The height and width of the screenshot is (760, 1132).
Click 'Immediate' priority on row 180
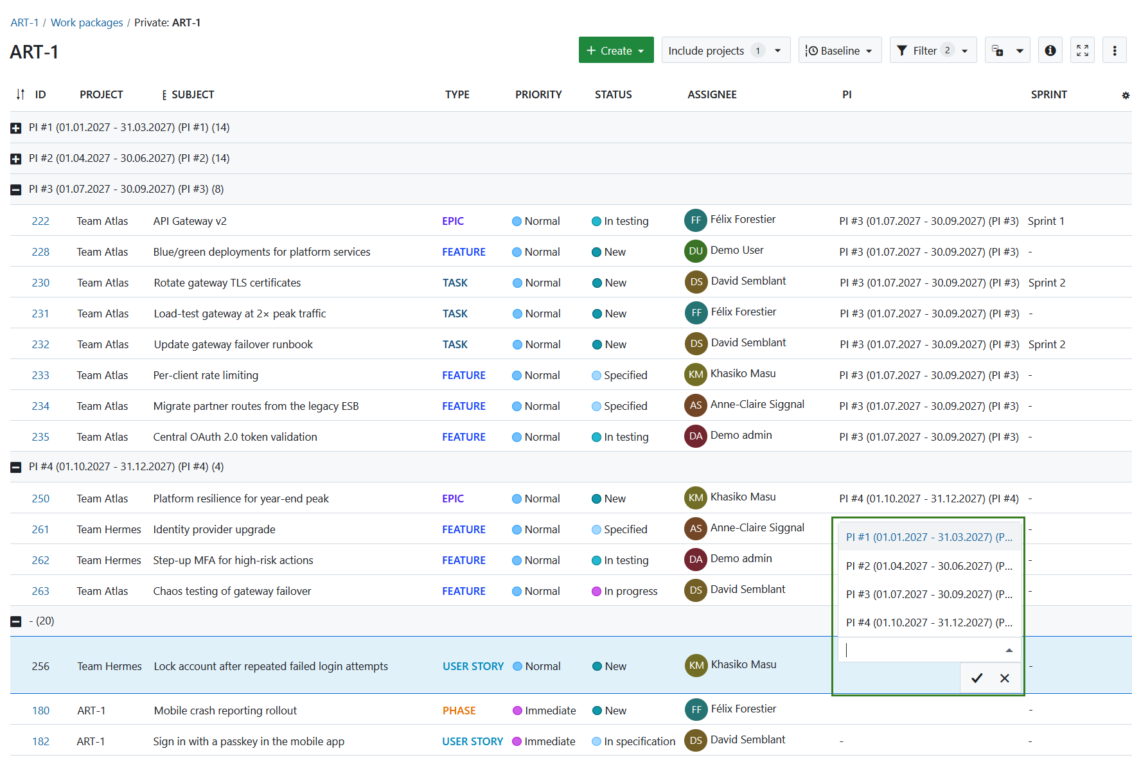(544, 711)
